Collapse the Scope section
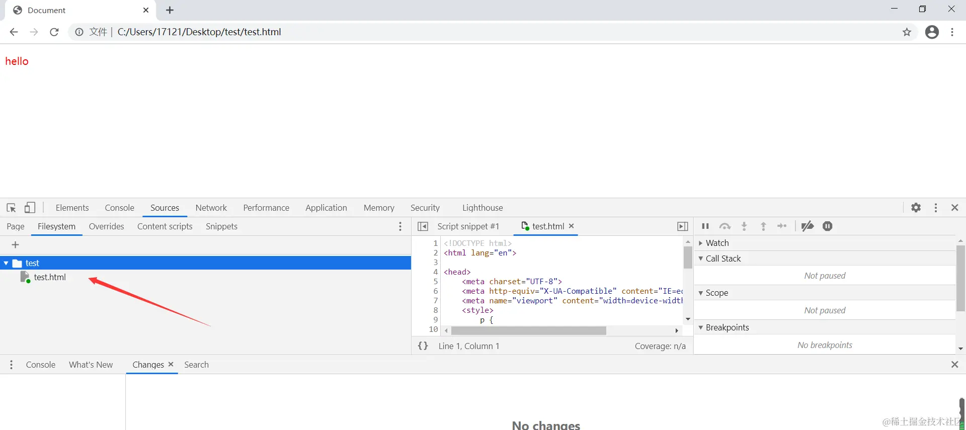The height and width of the screenshot is (430, 966). pos(700,293)
